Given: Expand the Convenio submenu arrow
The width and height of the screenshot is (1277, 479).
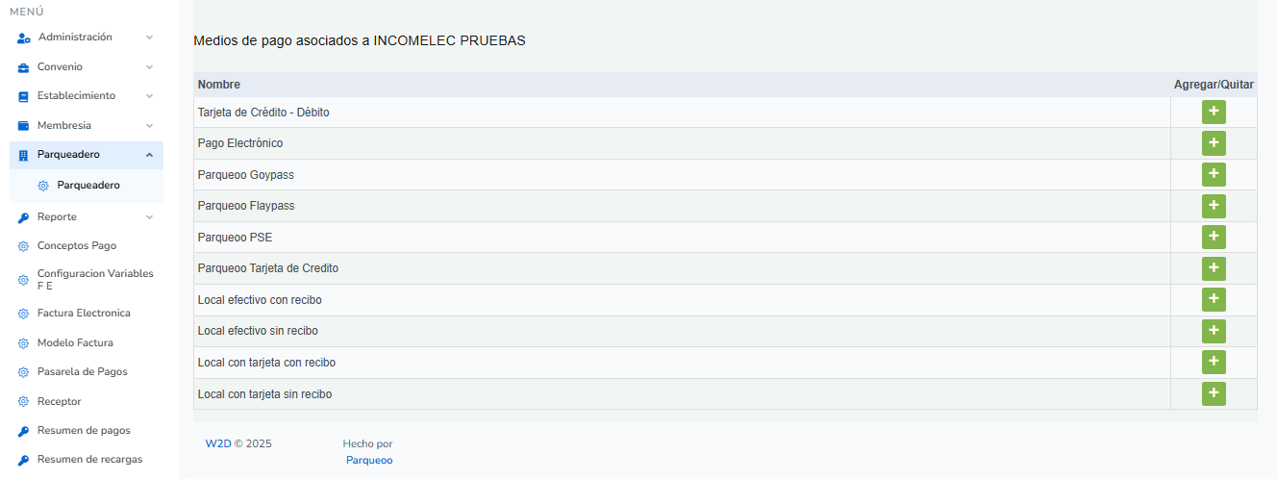Looking at the screenshot, I should tap(149, 67).
